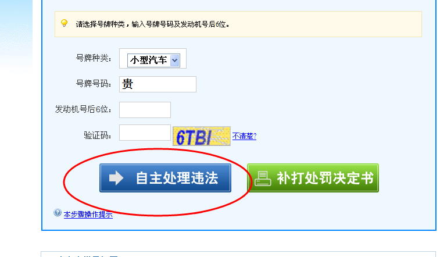440x257 pixels.
Task: Open the 号牌种类 dropdown arrow
Action: click(x=175, y=60)
